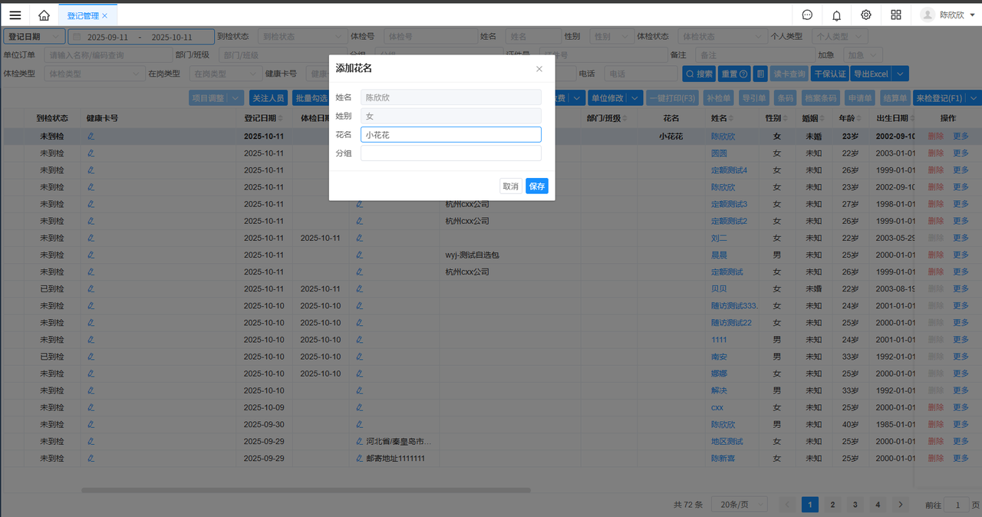Click the edit pencil in the first row's 健康卡号 cell
982x517 pixels.
(x=91, y=136)
